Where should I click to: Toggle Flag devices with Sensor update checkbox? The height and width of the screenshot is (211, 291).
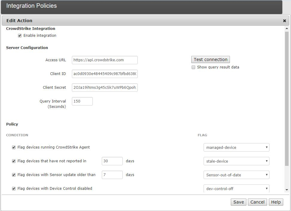14,175
